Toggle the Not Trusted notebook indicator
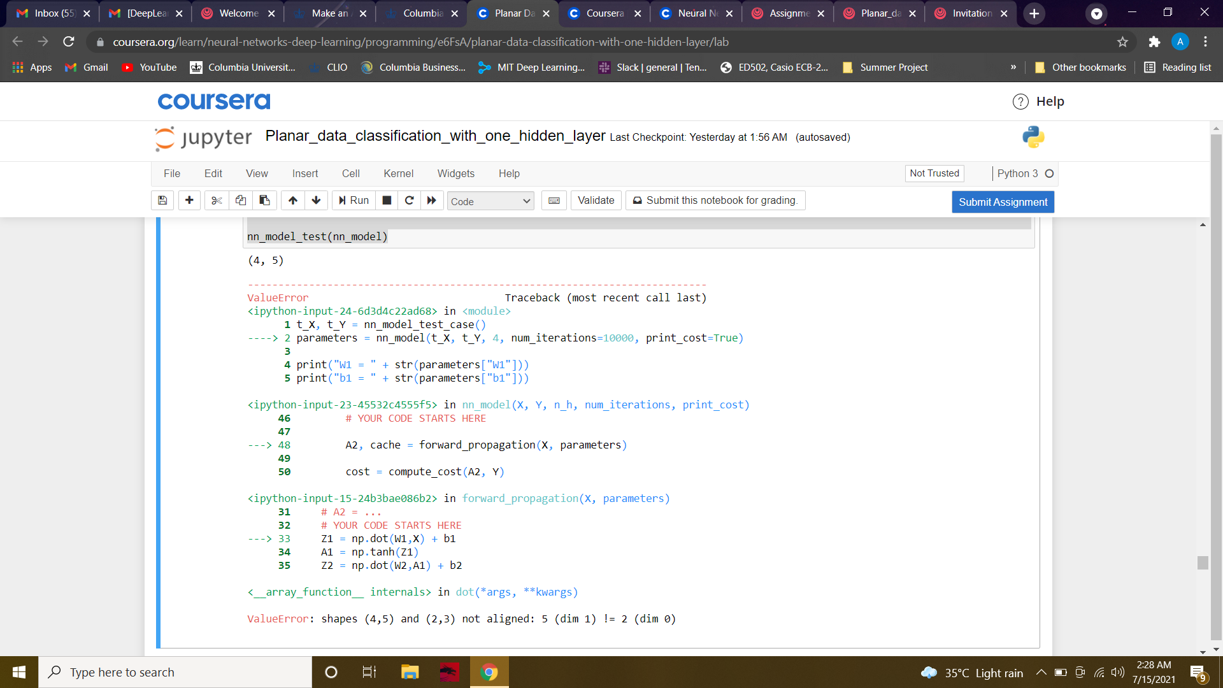Viewport: 1223px width, 688px height. pyautogui.click(x=934, y=173)
